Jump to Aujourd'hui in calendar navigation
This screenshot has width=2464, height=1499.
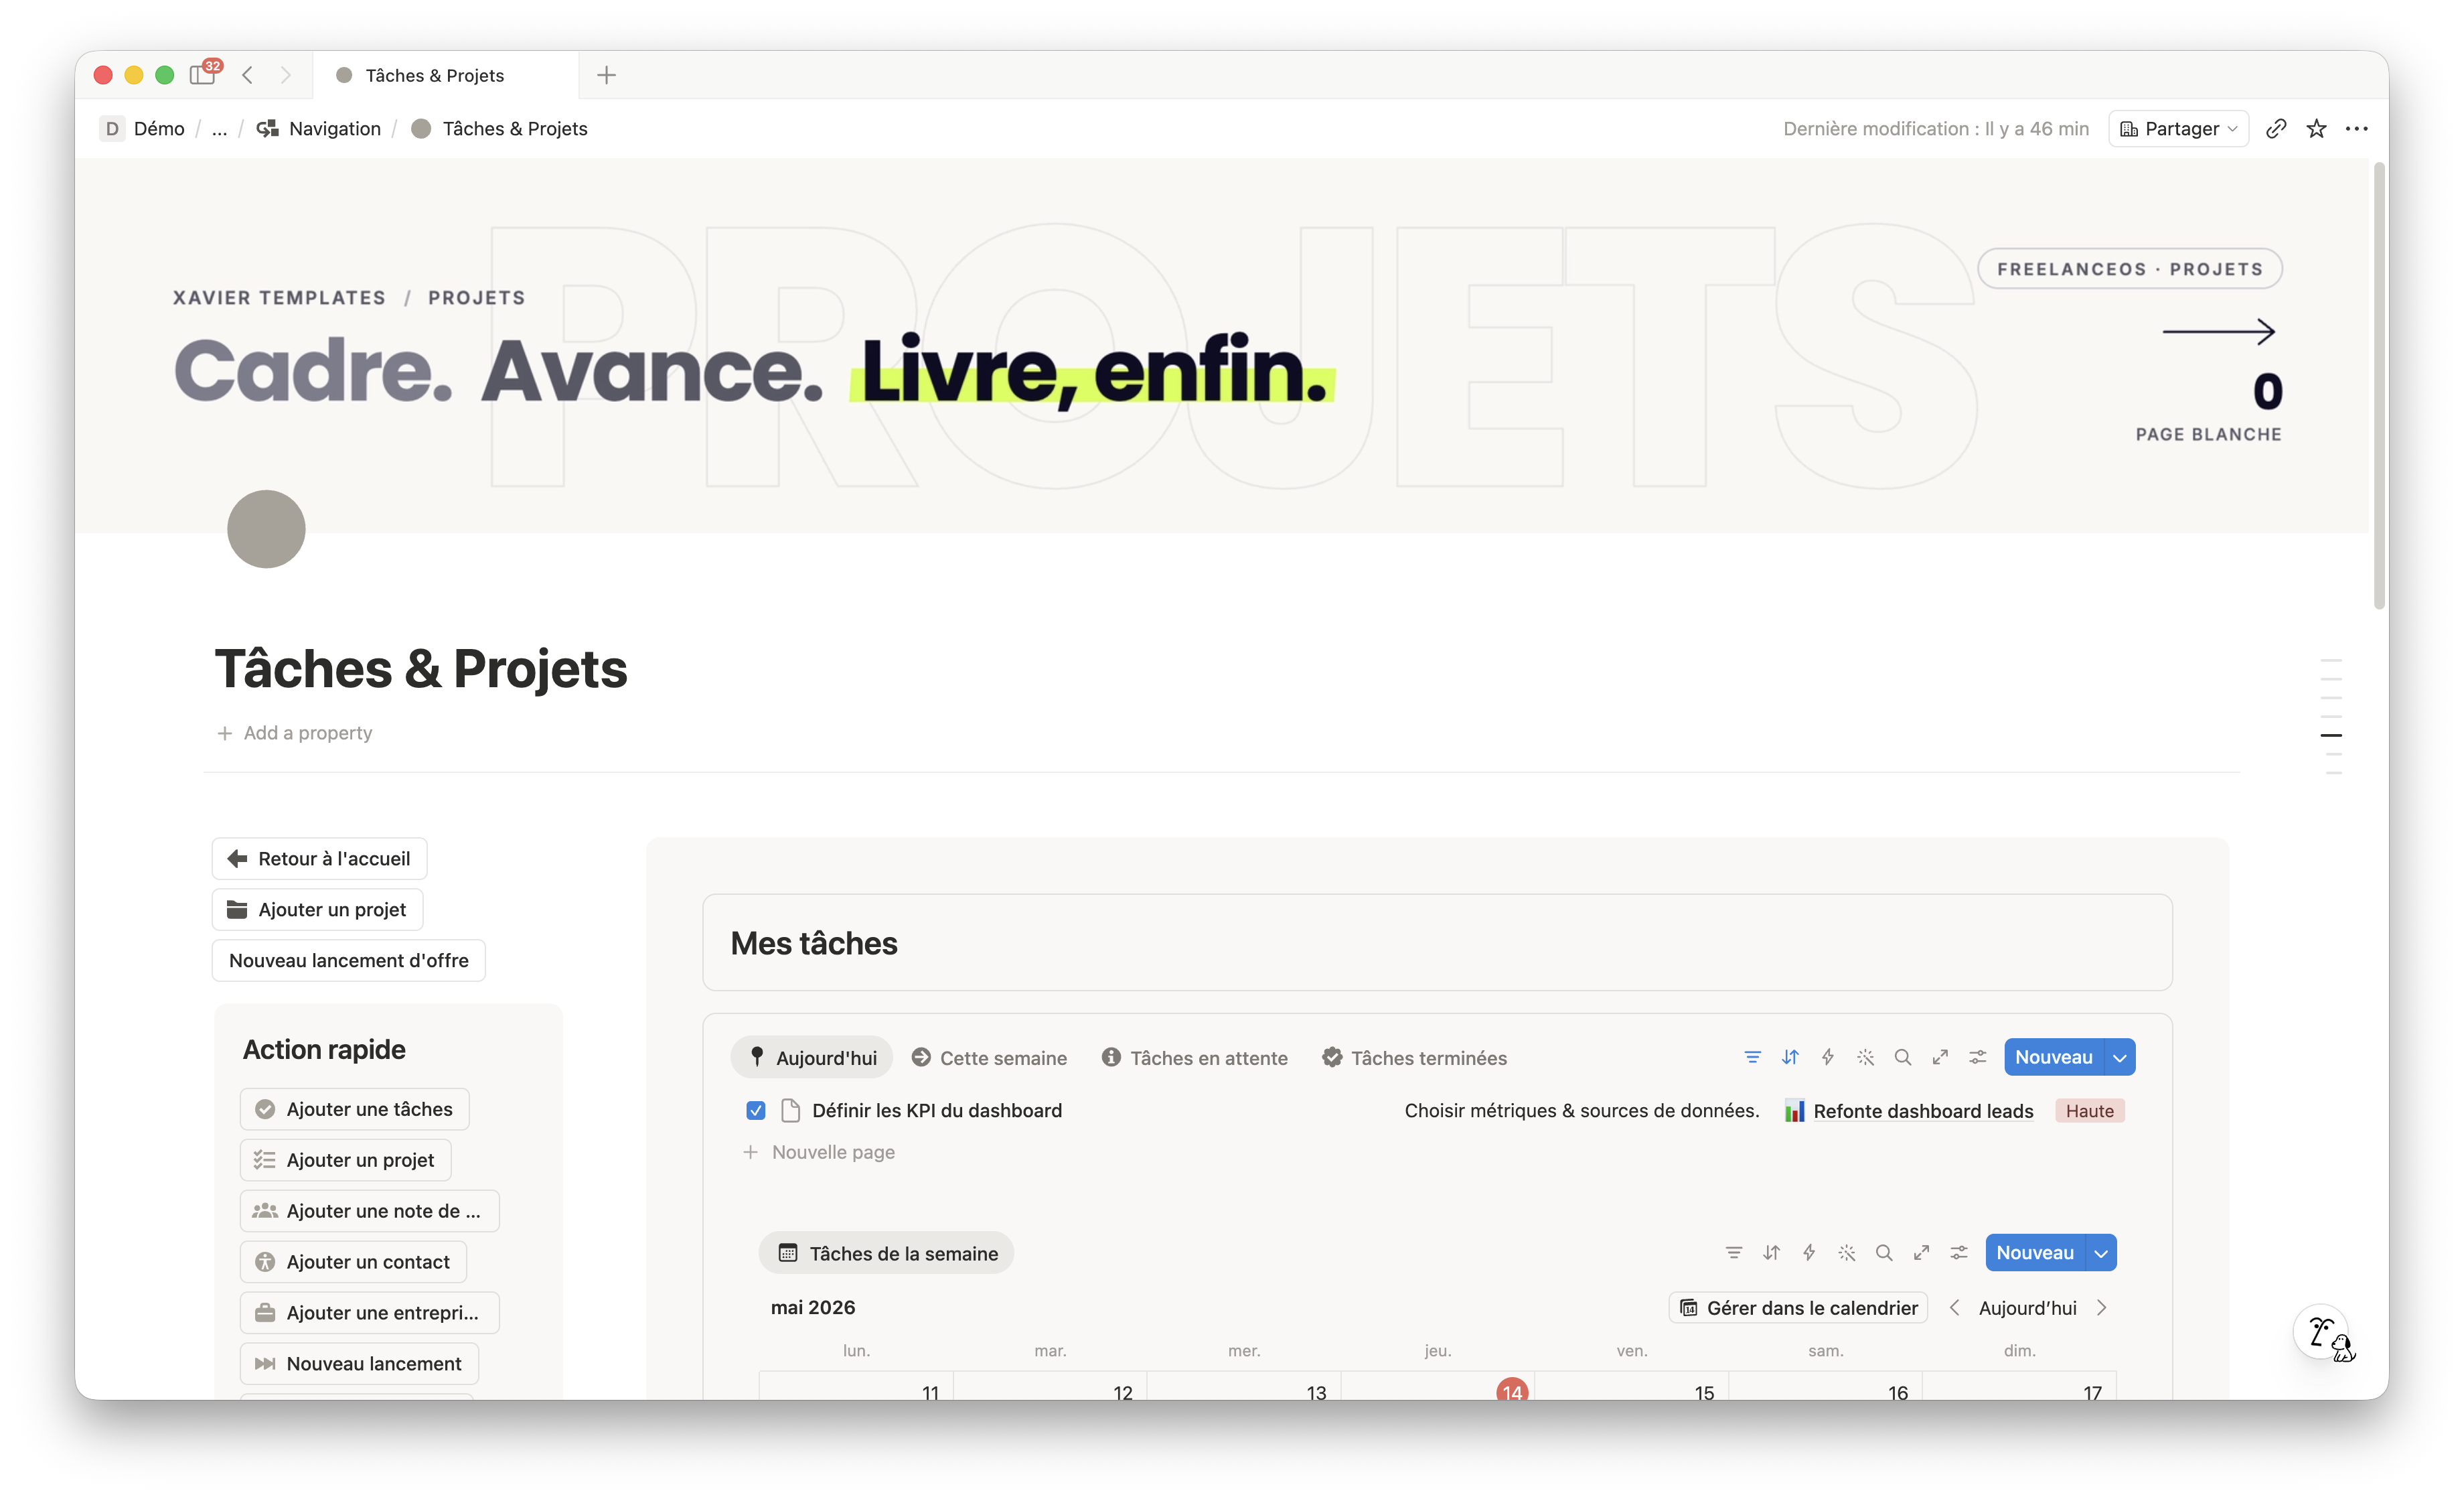click(x=2028, y=1308)
